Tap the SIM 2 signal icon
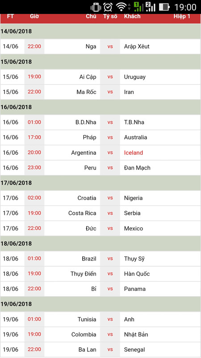The image size is (201, 358). [x=151, y=7]
